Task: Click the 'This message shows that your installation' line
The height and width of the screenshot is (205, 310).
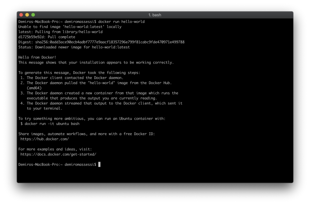Action: tap(96, 62)
